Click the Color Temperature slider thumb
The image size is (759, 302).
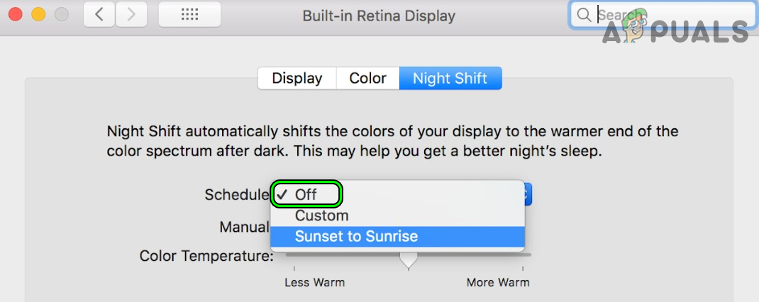(408, 261)
